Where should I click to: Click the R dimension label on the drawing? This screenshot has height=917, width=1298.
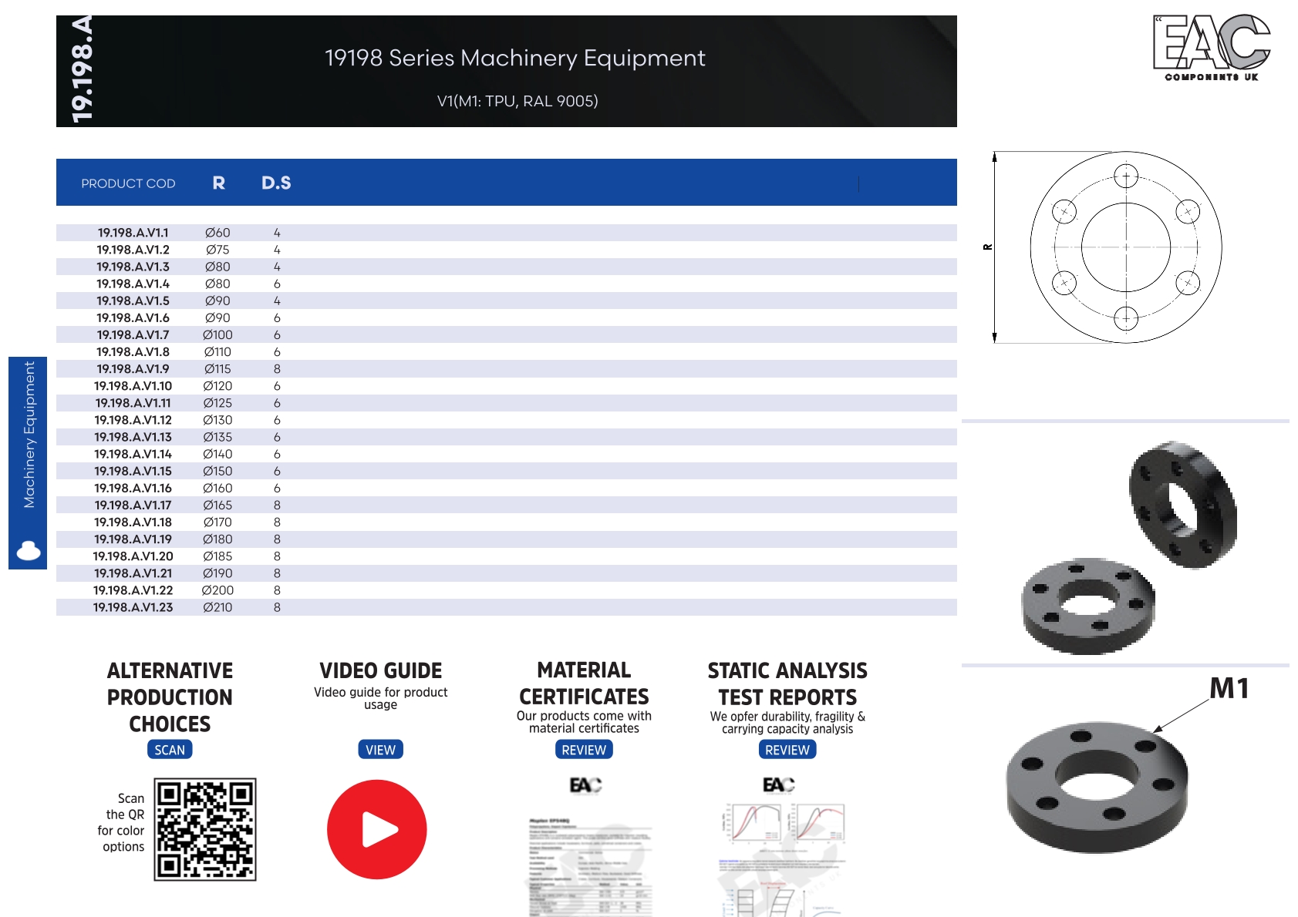click(987, 247)
